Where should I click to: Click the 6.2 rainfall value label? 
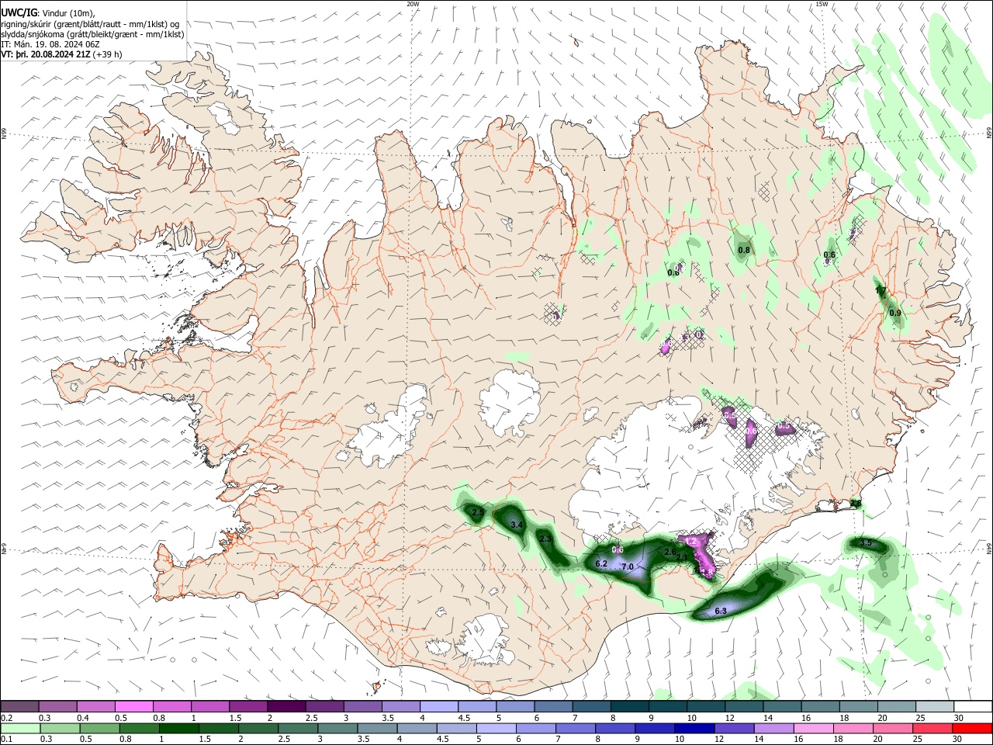(601, 563)
